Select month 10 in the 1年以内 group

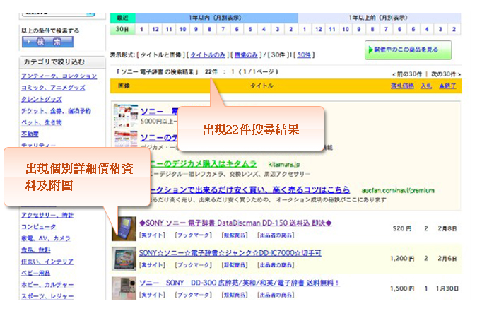click(182, 29)
